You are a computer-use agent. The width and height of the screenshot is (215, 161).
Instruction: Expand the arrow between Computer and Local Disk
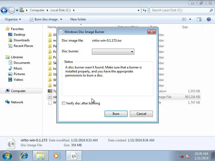point(48,10)
